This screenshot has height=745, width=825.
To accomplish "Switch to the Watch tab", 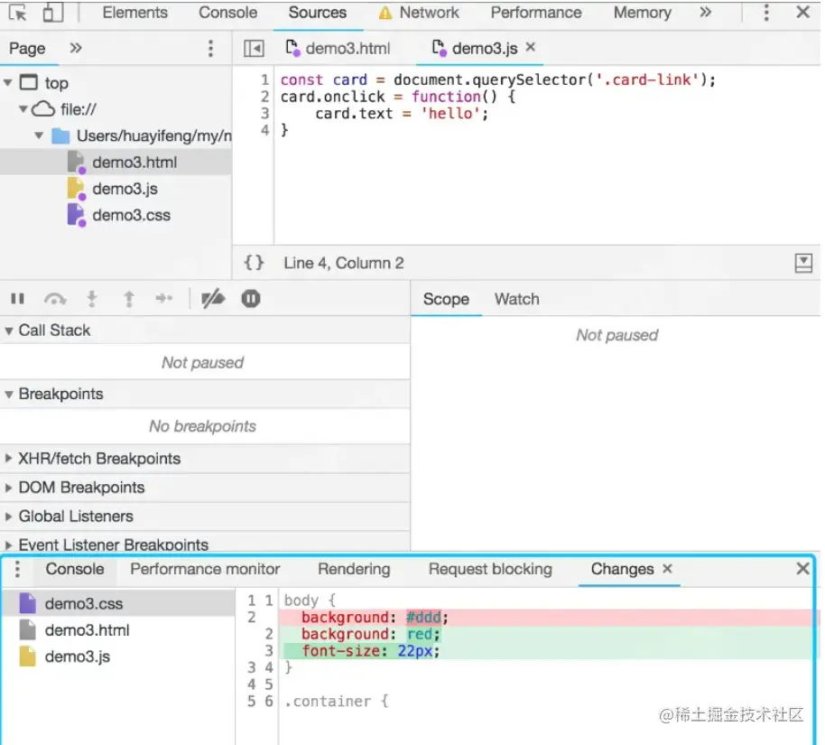I will tap(516, 299).
